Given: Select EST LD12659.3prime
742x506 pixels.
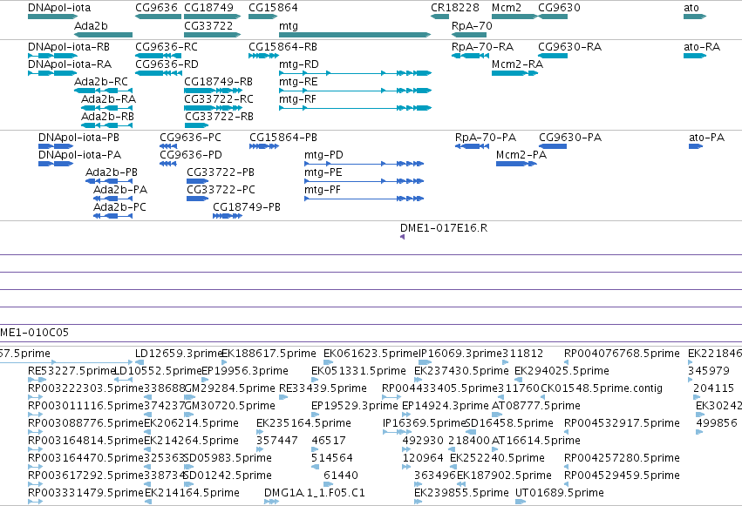Looking at the screenshot, I should (140, 362).
